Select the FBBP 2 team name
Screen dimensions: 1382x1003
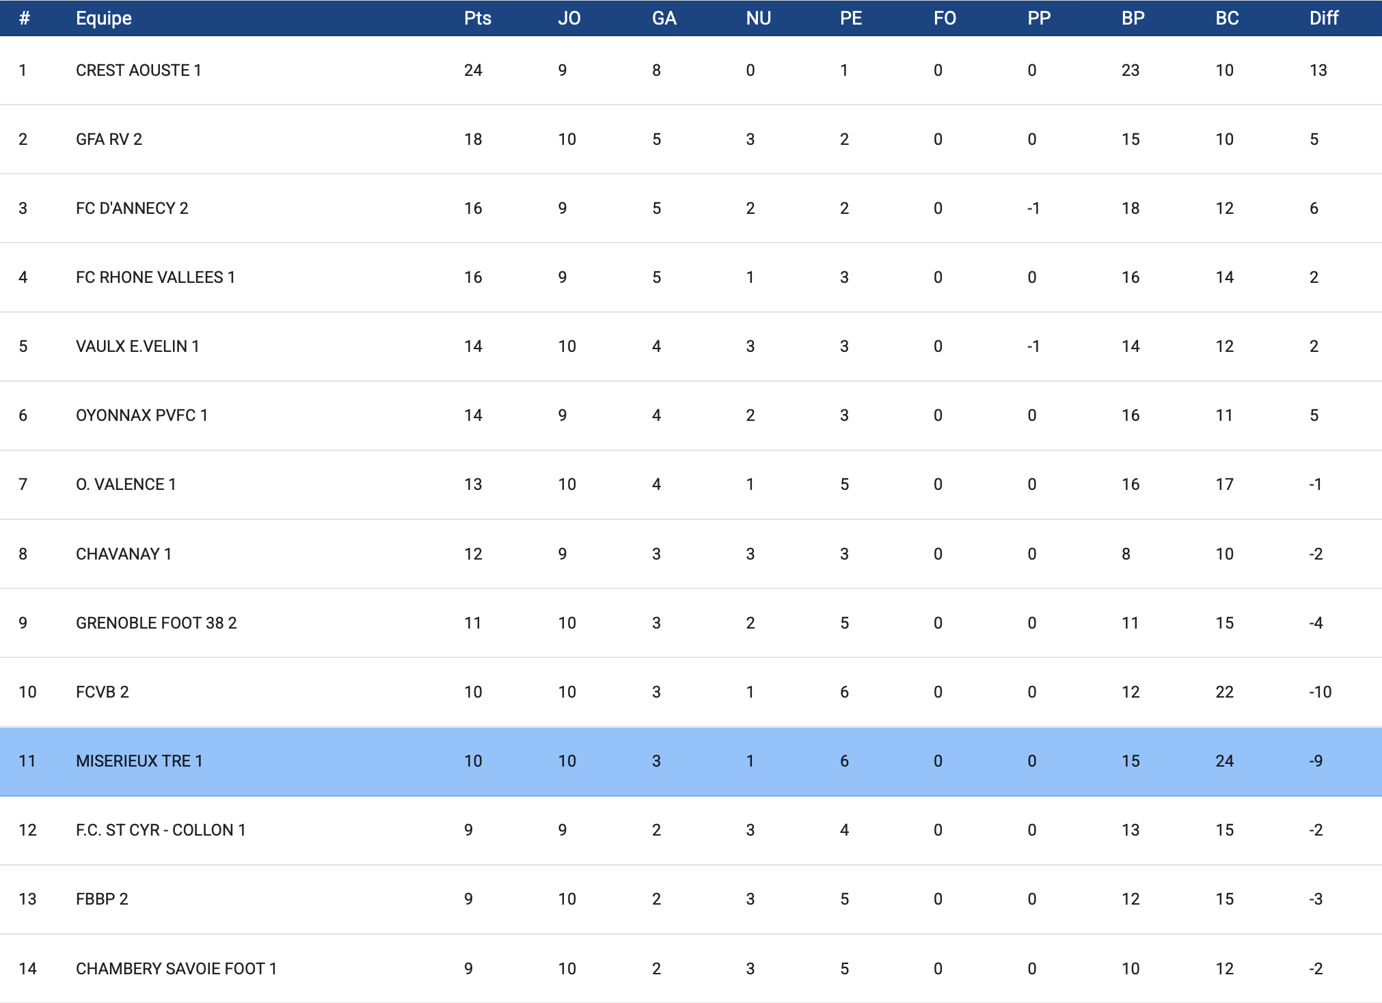pos(102,899)
